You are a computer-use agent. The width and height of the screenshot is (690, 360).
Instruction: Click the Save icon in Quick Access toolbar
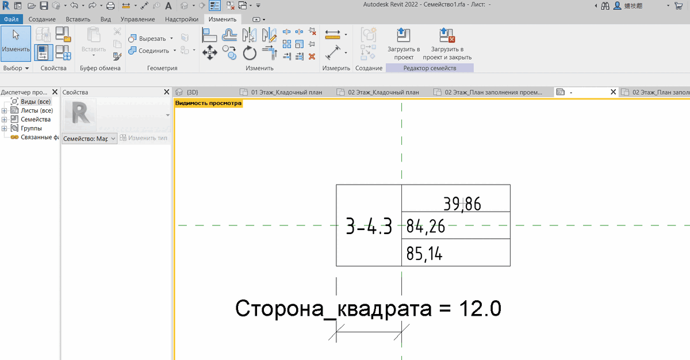[44, 5]
